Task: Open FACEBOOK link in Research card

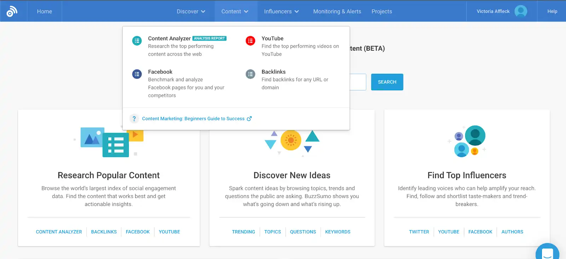Action: click(138, 232)
